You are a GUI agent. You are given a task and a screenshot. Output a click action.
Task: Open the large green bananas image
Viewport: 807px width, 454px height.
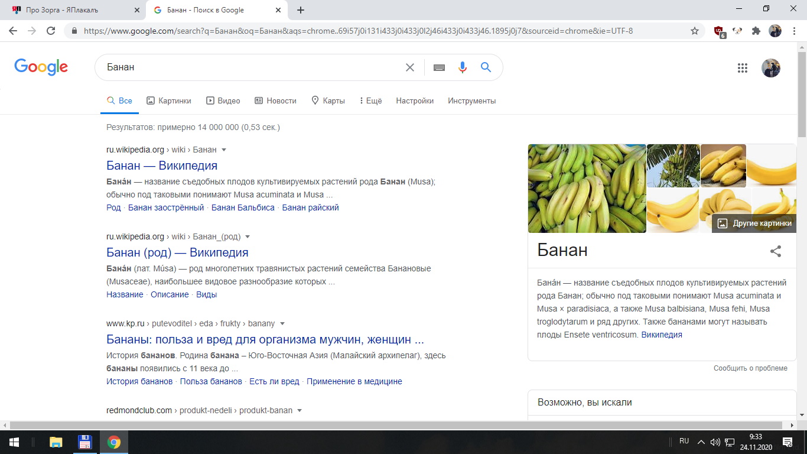587,189
